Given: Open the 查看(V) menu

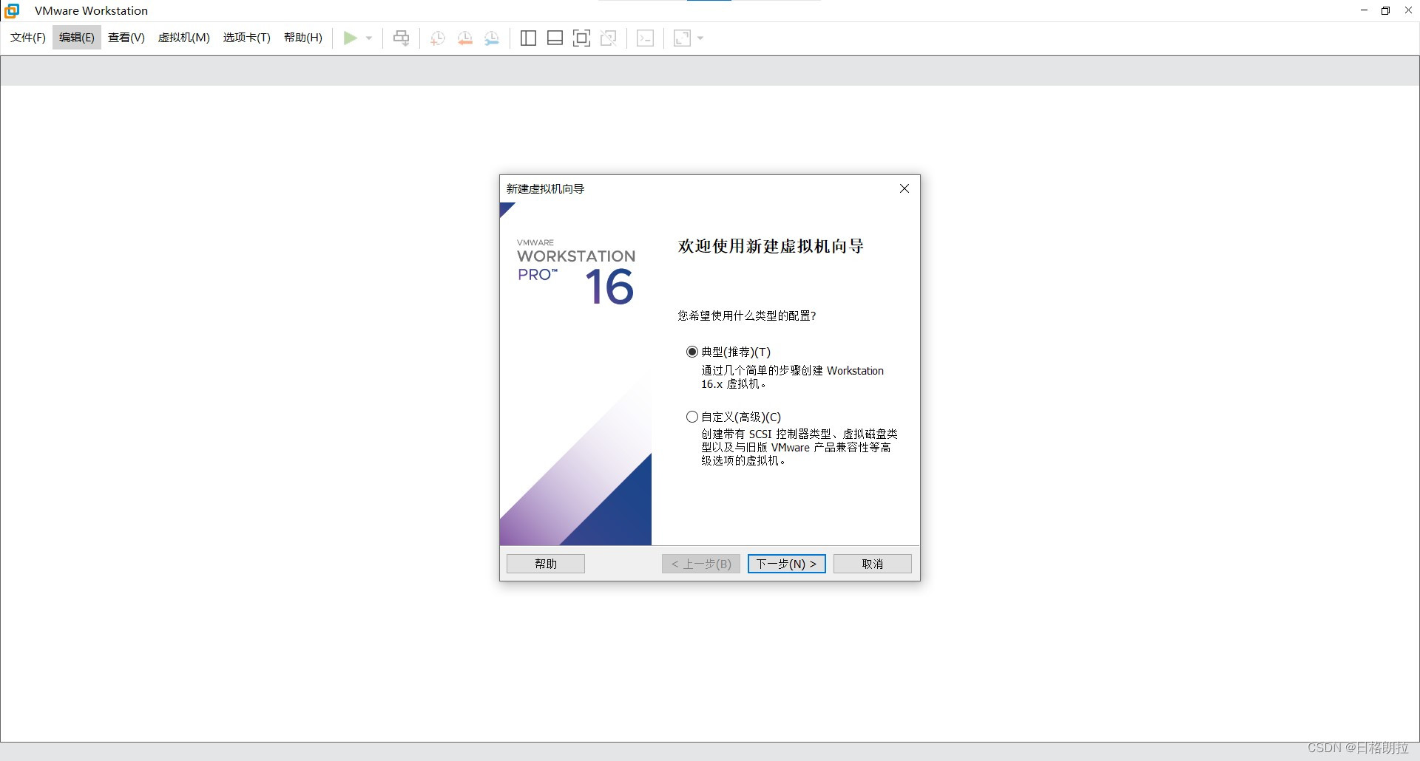Looking at the screenshot, I should (126, 38).
